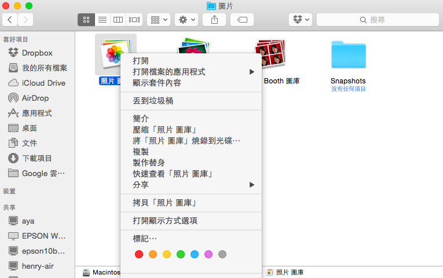The height and width of the screenshot is (278, 443).
Task: Apply the red tag color
Action: tap(139, 254)
